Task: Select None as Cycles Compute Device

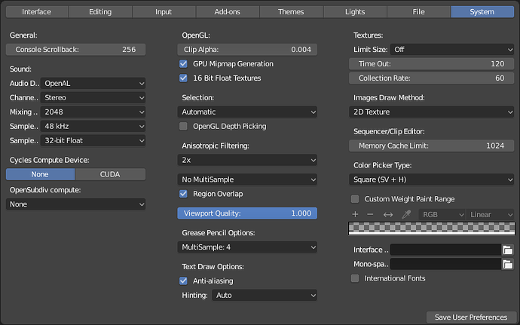Action: tap(40, 174)
